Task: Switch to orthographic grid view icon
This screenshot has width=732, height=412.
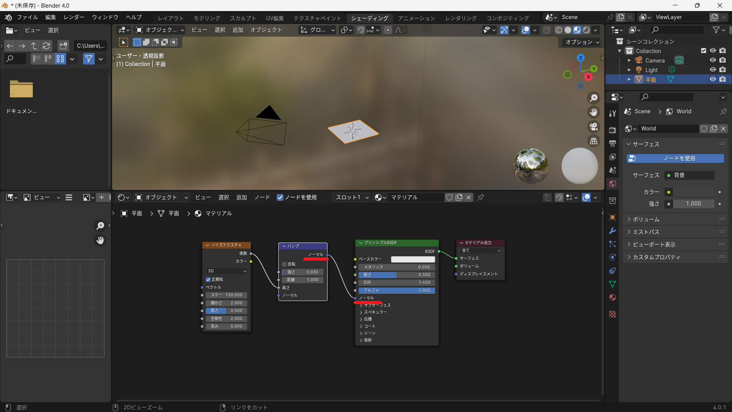Action: click(594, 141)
